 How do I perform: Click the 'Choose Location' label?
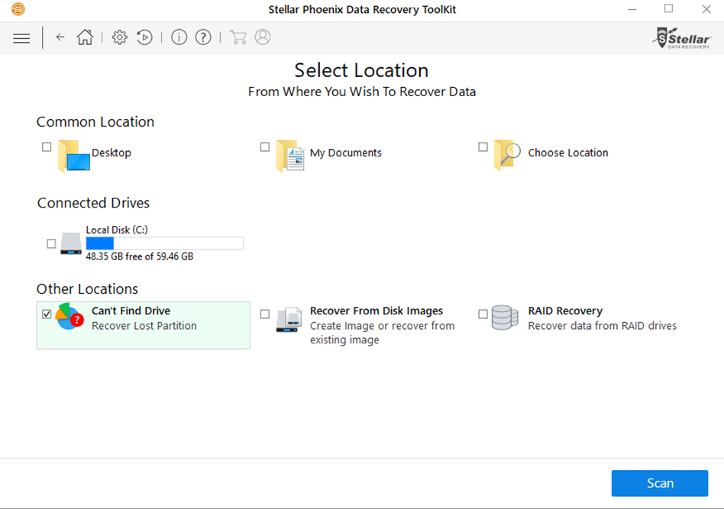point(568,153)
